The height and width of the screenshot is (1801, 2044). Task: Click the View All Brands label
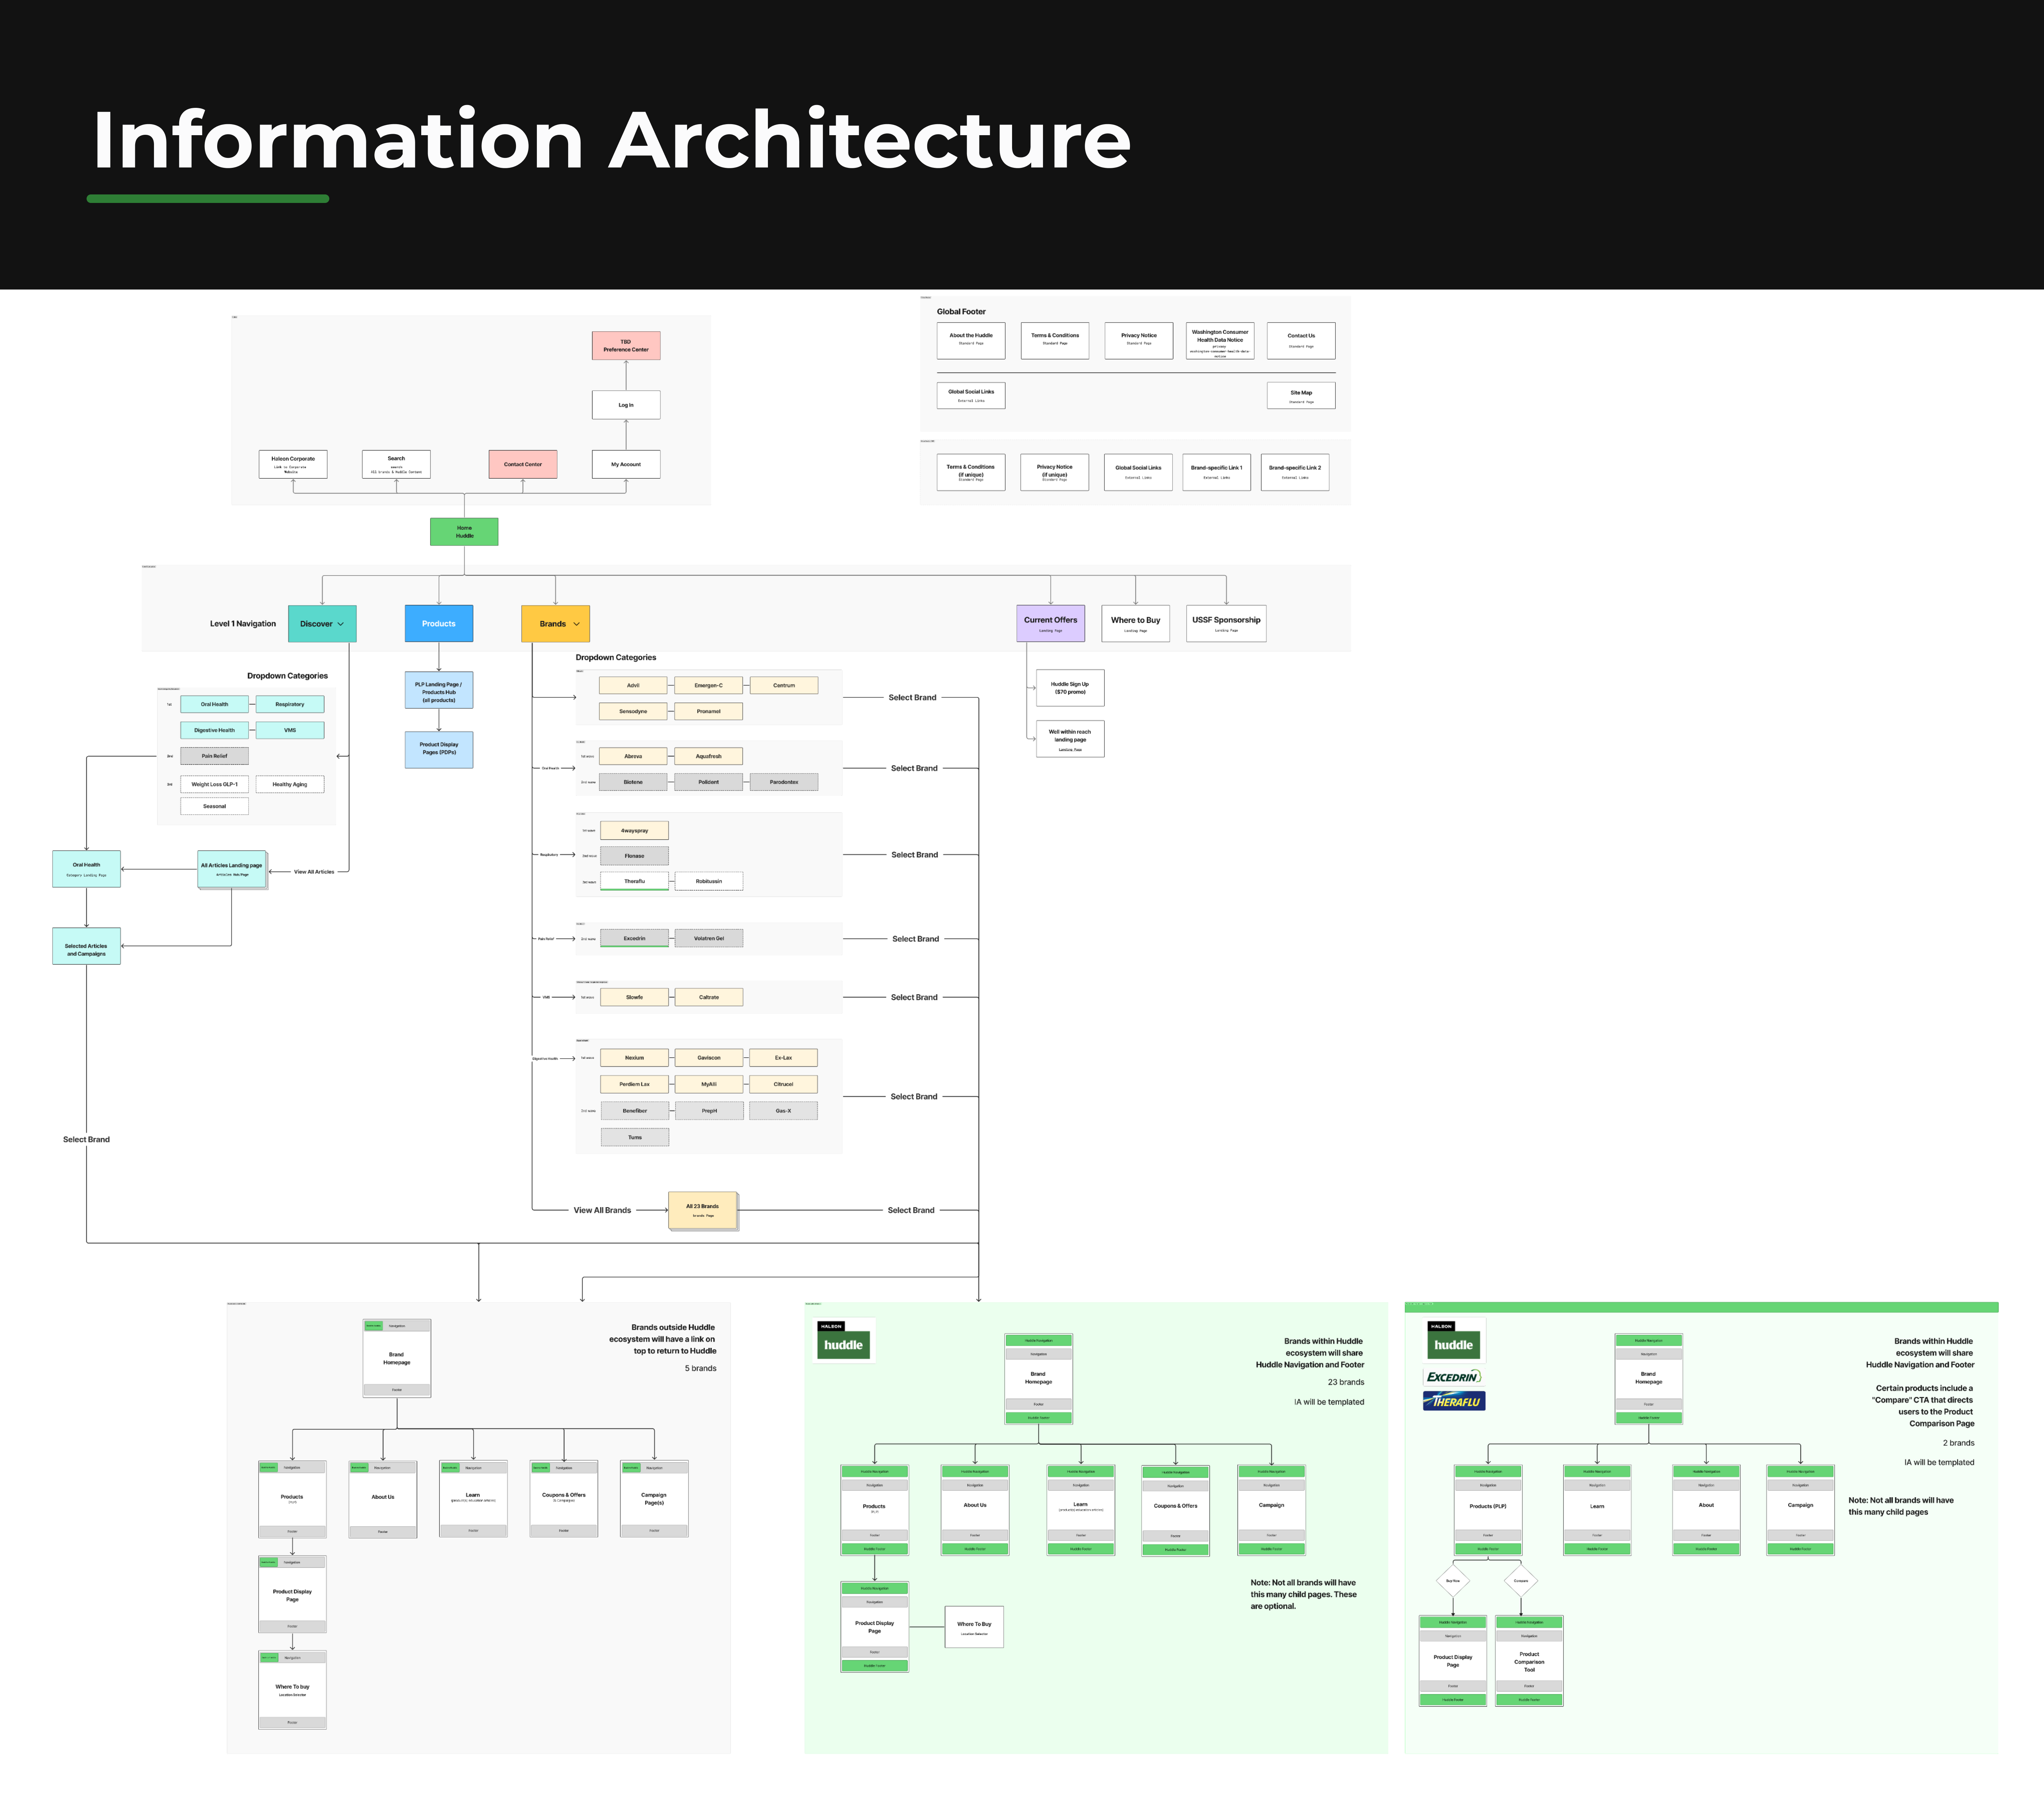click(602, 1210)
